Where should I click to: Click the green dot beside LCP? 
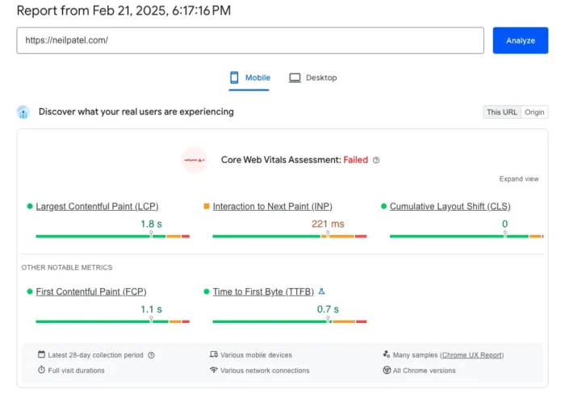(x=30, y=206)
